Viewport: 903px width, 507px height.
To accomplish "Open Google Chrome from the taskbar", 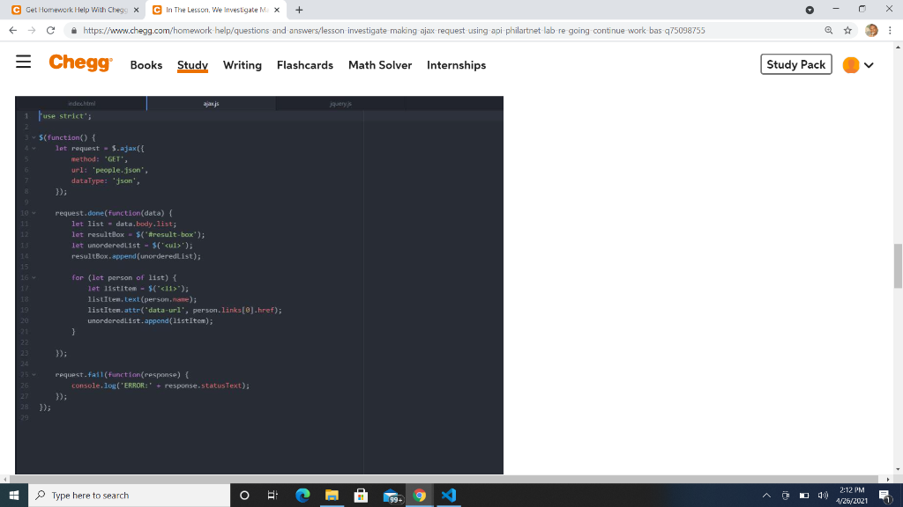I will click(419, 496).
